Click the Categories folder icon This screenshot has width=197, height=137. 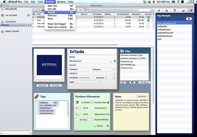click(2, 22)
